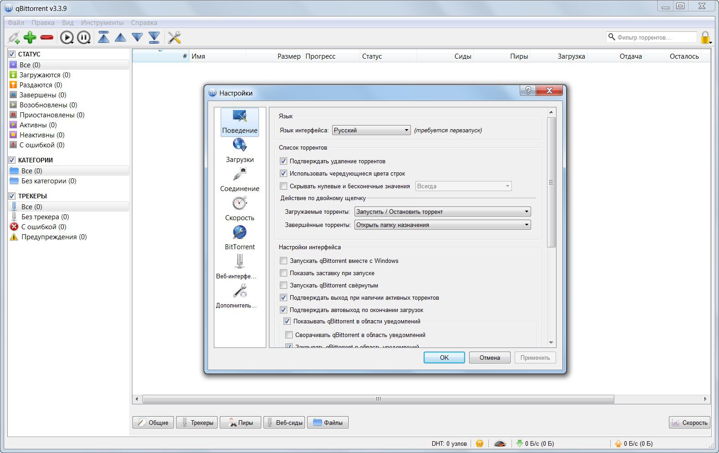Click the upload speed 0 Б/с status
This screenshot has width=719, height=453.
click(634, 443)
